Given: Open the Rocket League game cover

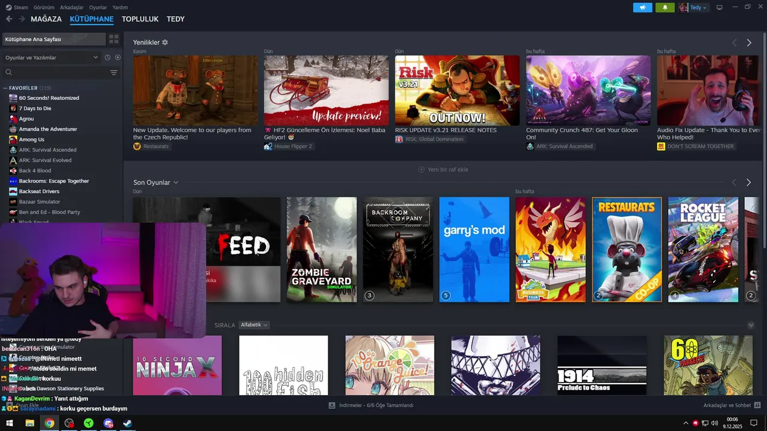Looking at the screenshot, I should 703,250.
